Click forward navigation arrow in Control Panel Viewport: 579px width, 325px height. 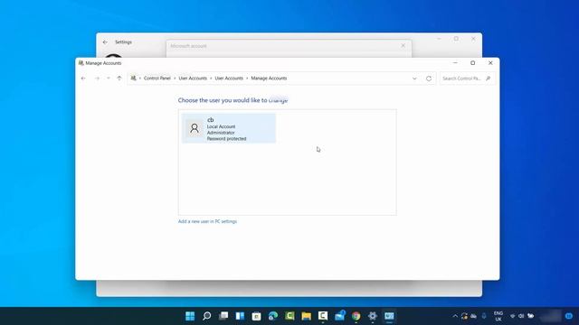(x=97, y=79)
